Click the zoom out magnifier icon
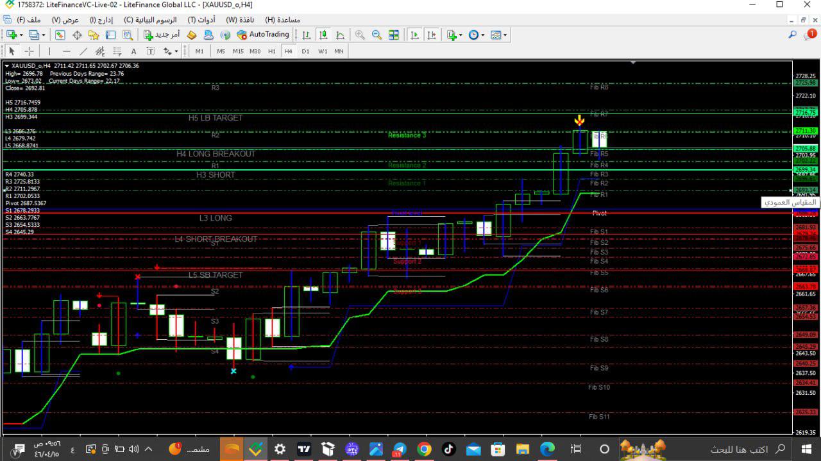The image size is (821, 461). click(377, 35)
